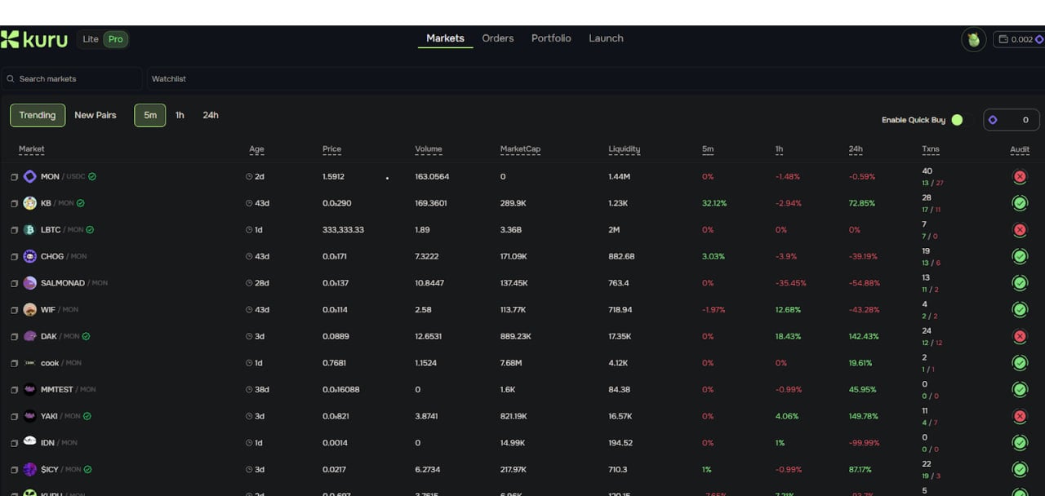The width and height of the screenshot is (1045, 496).
Task: Sort by Price column header
Action: click(x=331, y=149)
